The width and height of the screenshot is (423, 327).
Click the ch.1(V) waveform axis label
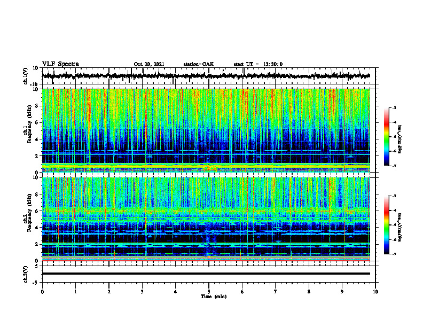click(x=26, y=76)
